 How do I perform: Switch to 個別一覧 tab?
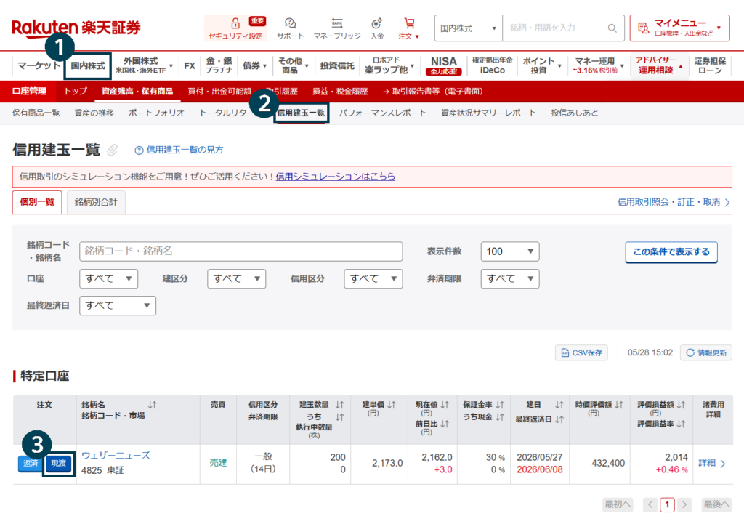(x=37, y=202)
